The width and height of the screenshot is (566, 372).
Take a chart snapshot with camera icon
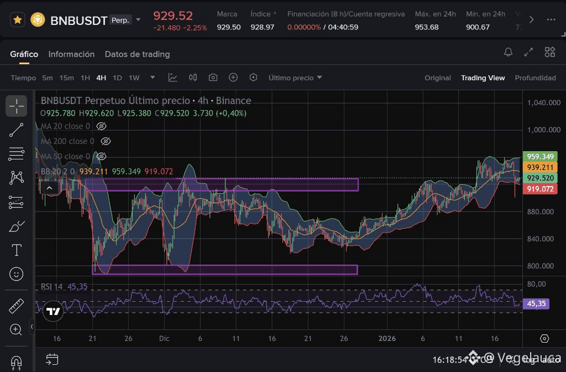(x=213, y=77)
